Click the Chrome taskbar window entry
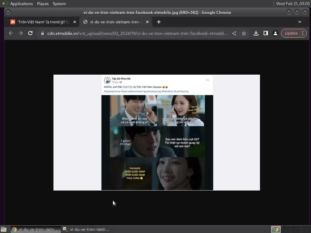The height and width of the screenshot is (233, 311). 36,229
